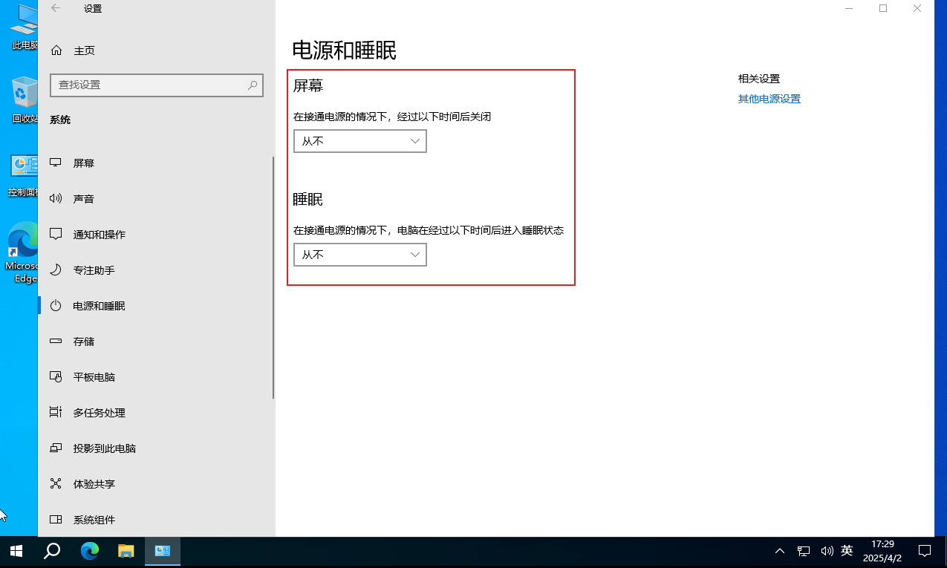947x568 pixels.
Task: Minimize the Settings window
Action: 849,8
